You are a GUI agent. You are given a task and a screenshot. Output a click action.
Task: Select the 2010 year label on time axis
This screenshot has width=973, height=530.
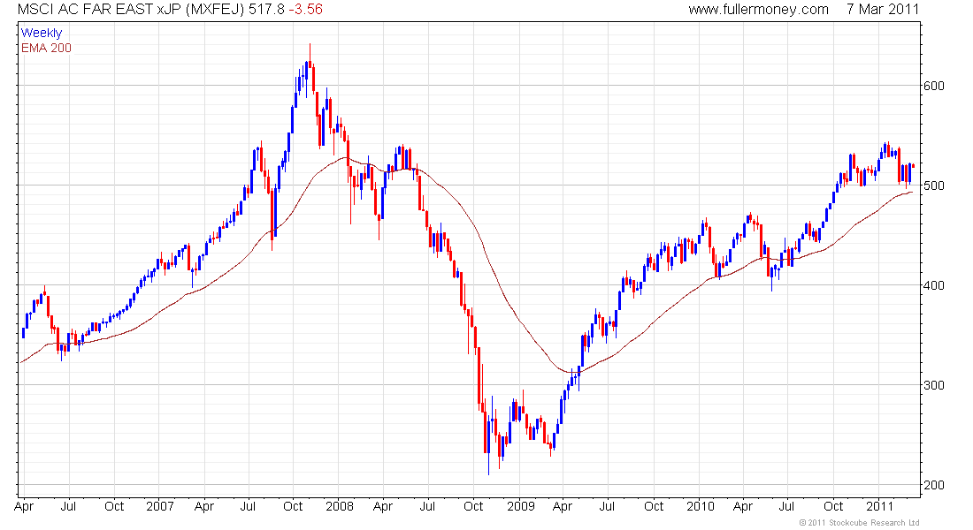(x=700, y=506)
